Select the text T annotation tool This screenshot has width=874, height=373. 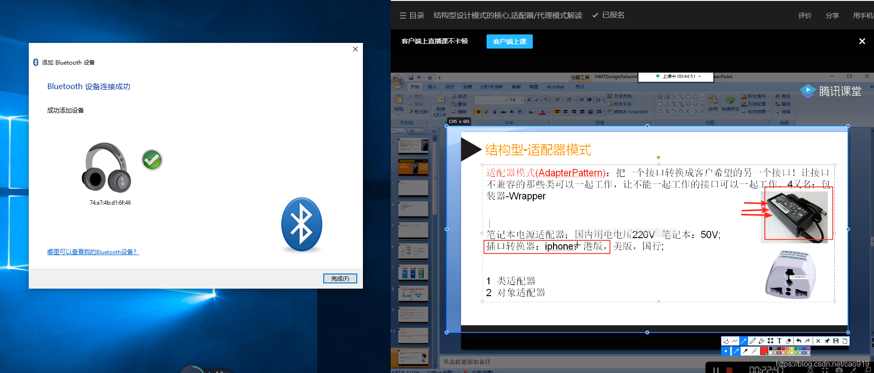779,341
